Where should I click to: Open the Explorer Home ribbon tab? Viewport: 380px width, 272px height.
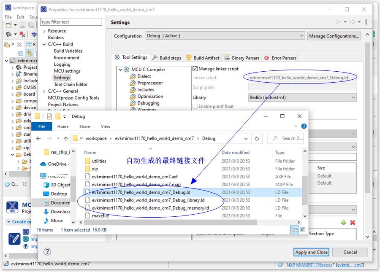click(x=63, y=127)
